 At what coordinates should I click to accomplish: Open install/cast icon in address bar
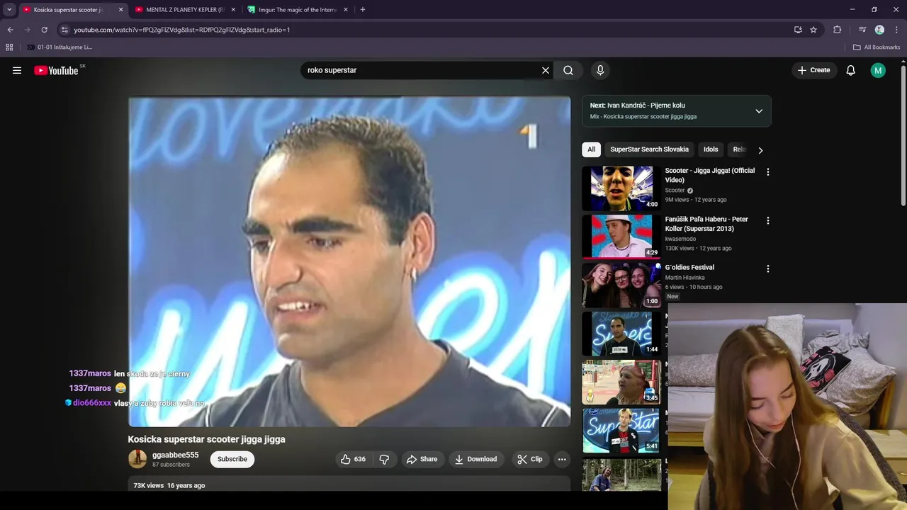click(x=798, y=30)
